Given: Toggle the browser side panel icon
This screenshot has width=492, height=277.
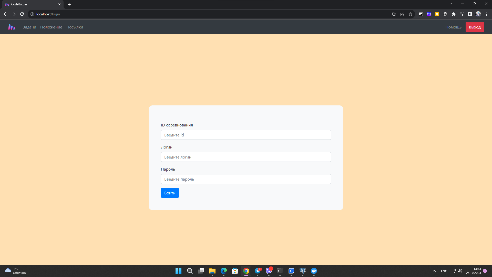Looking at the screenshot, I should [470, 14].
